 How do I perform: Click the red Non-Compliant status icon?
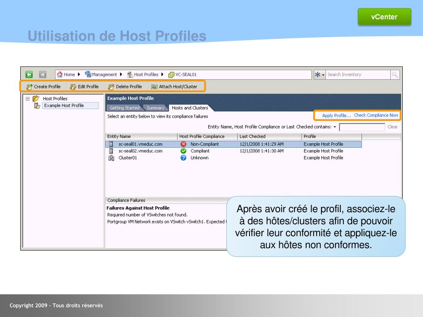tap(183, 144)
